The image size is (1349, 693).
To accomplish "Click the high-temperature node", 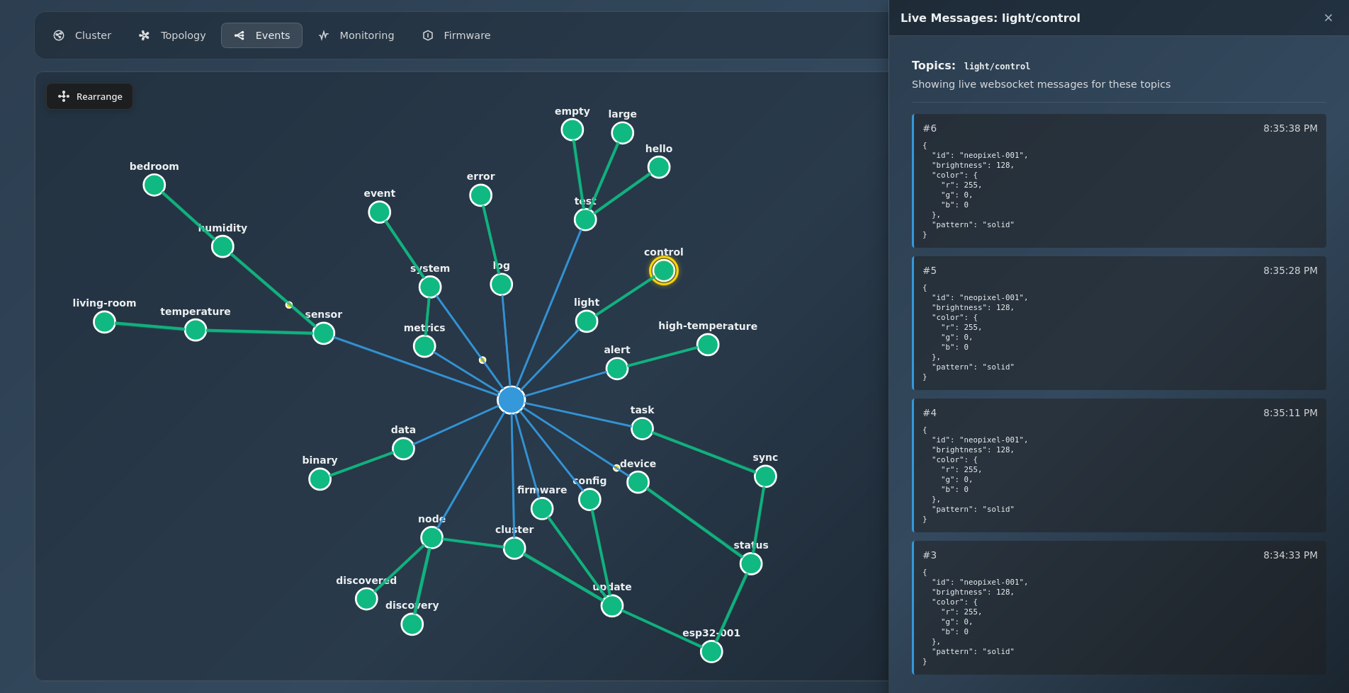I will pos(707,345).
